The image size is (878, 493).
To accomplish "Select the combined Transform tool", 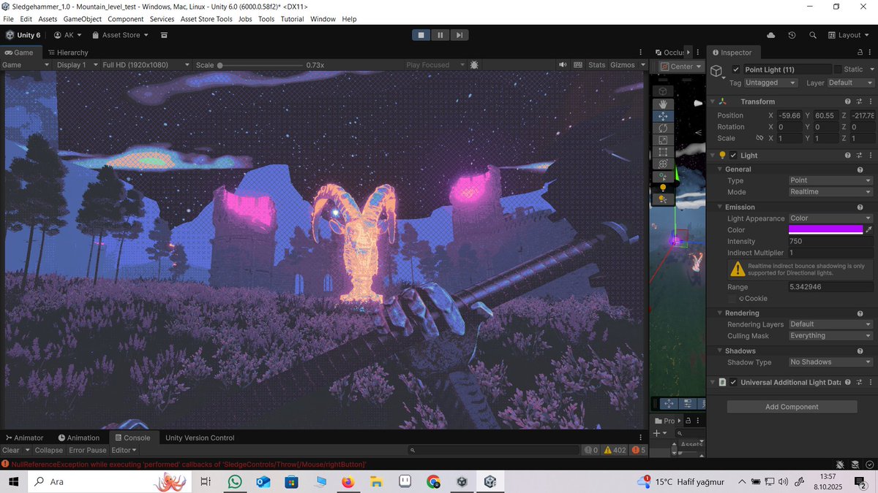I will coord(663,164).
